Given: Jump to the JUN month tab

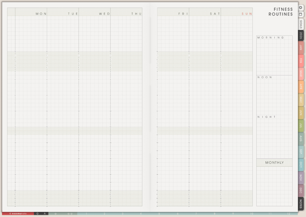Looking at the screenshot, I should [301, 113].
